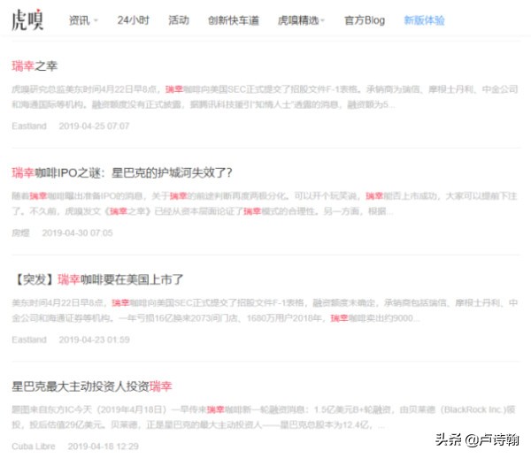This screenshot has width=531, height=458.
Task: Expand the 资讯 dropdown arrow
Action: tap(96, 20)
